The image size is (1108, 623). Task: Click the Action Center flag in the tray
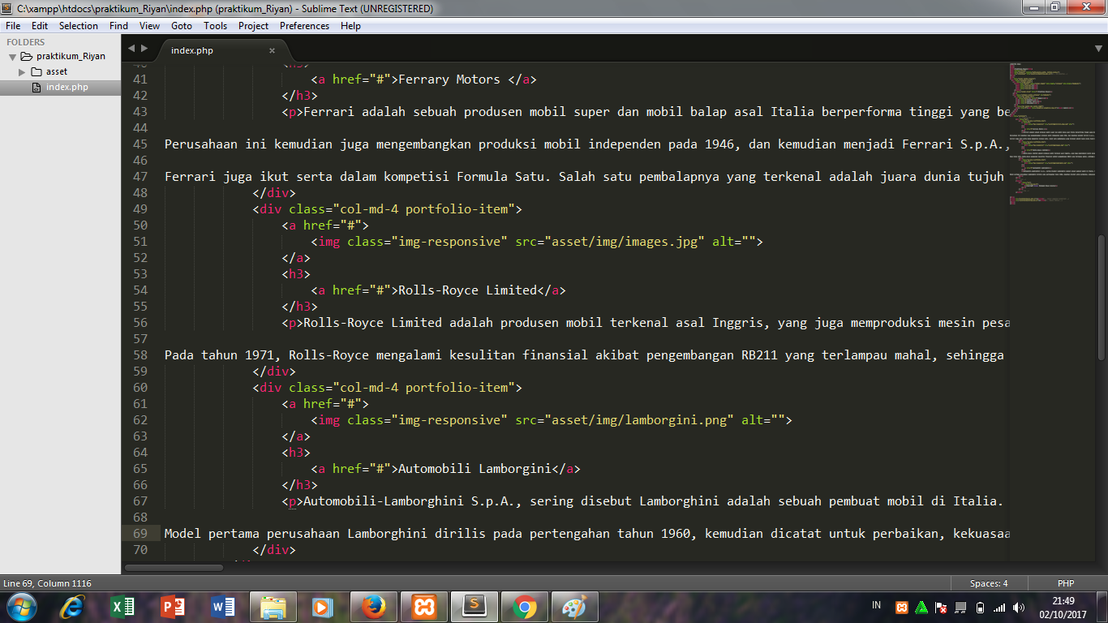[x=941, y=607]
